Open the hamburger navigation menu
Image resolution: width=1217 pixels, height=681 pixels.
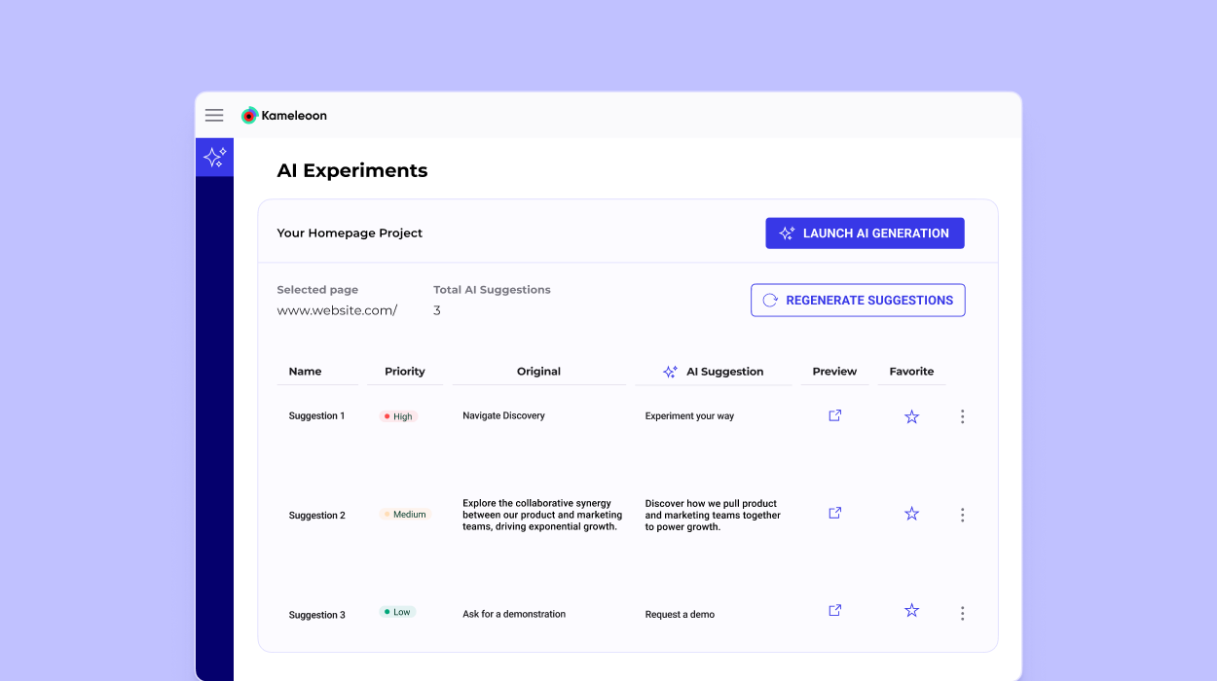(x=214, y=115)
